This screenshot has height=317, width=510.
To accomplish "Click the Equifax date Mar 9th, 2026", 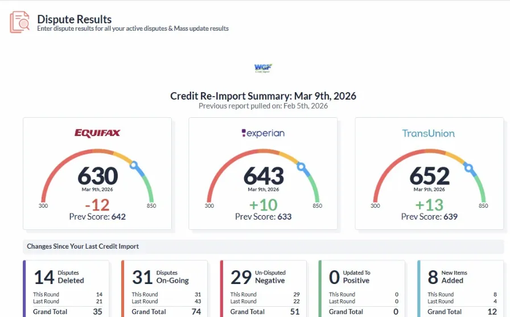I will click(97, 190).
